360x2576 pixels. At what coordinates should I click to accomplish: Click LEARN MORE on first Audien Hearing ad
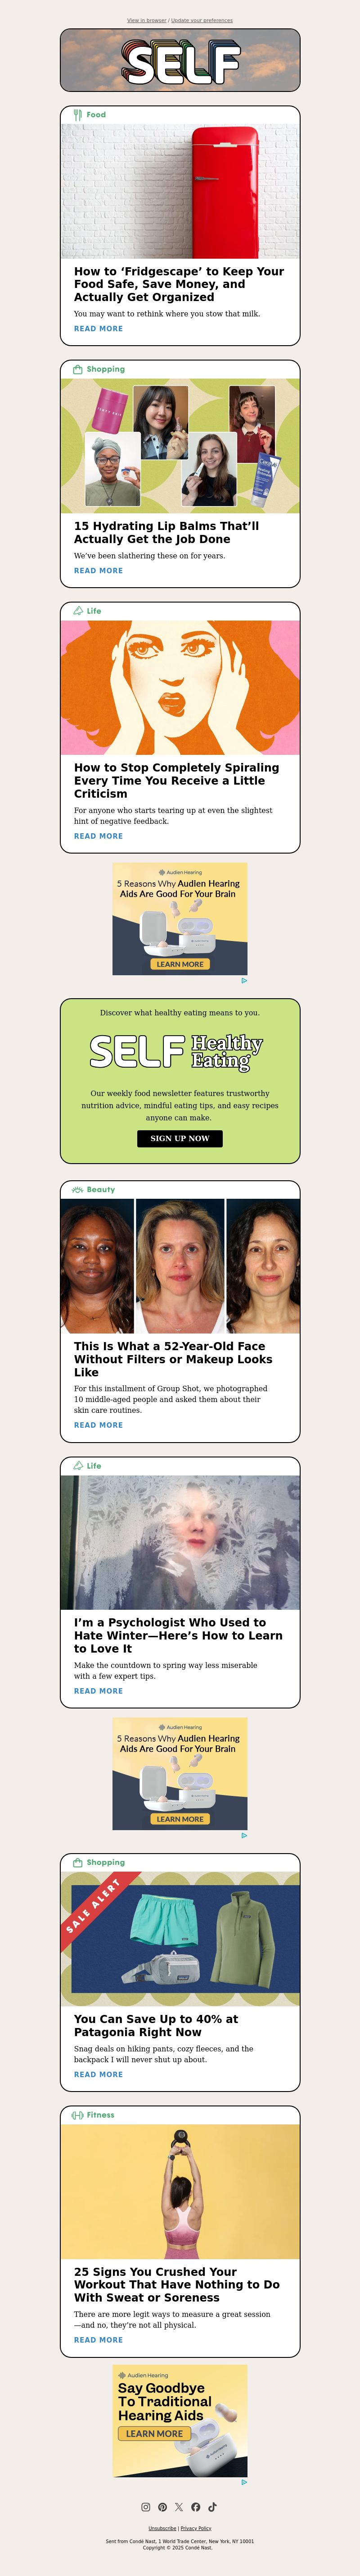[x=180, y=964]
